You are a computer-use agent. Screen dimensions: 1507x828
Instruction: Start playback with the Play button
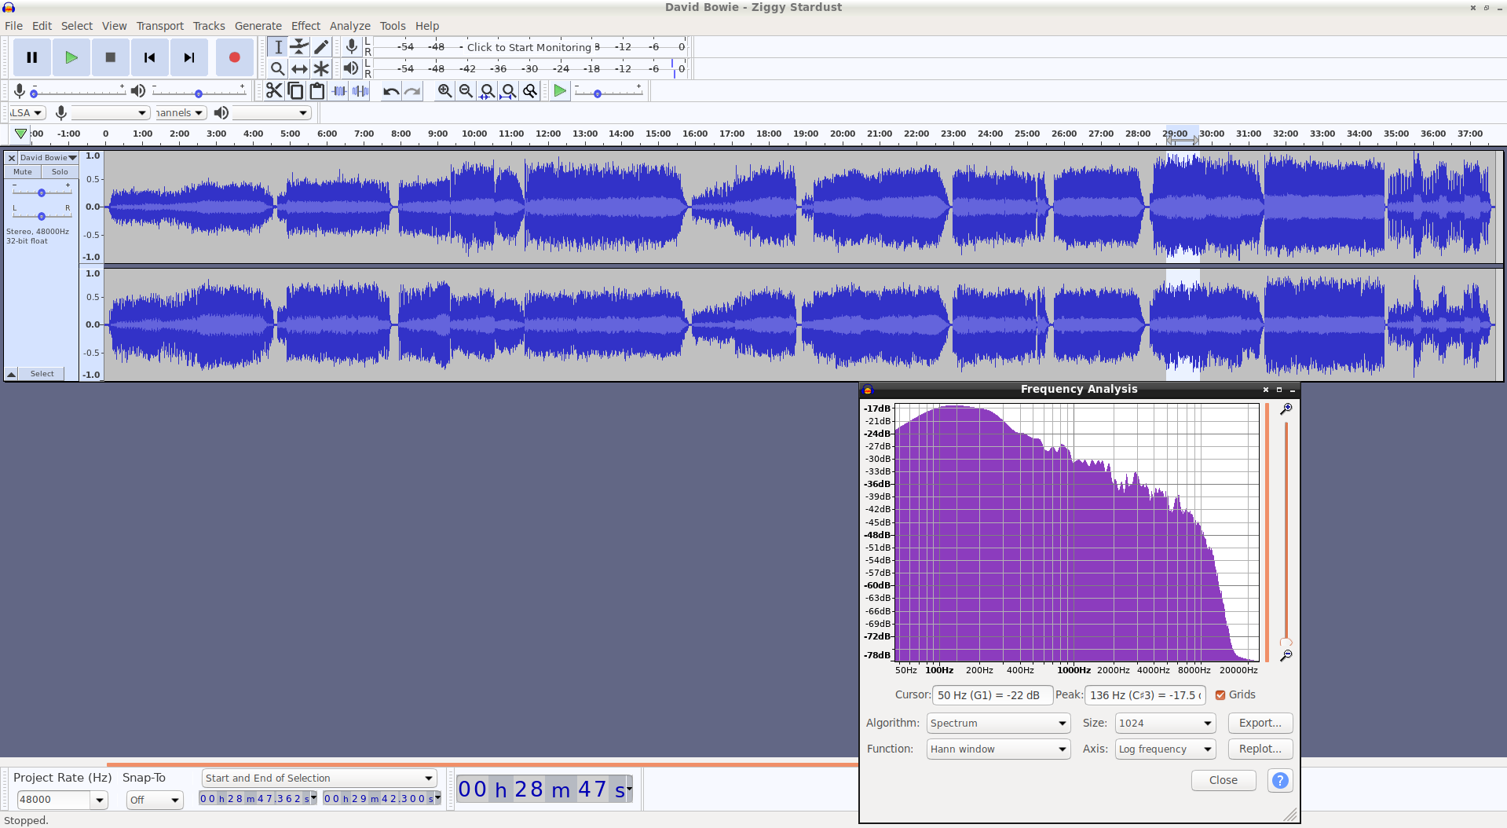[x=71, y=57]
